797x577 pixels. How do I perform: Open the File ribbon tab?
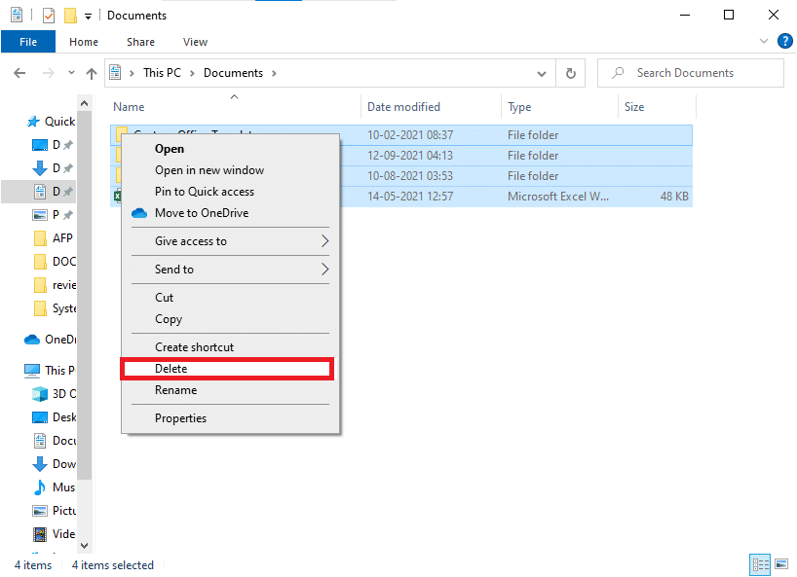tap(27, 42)
